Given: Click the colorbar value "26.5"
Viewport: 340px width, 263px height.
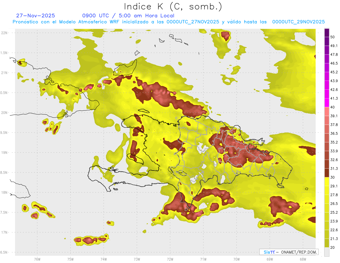Looking at the screenshot, I should coord(334,204).
